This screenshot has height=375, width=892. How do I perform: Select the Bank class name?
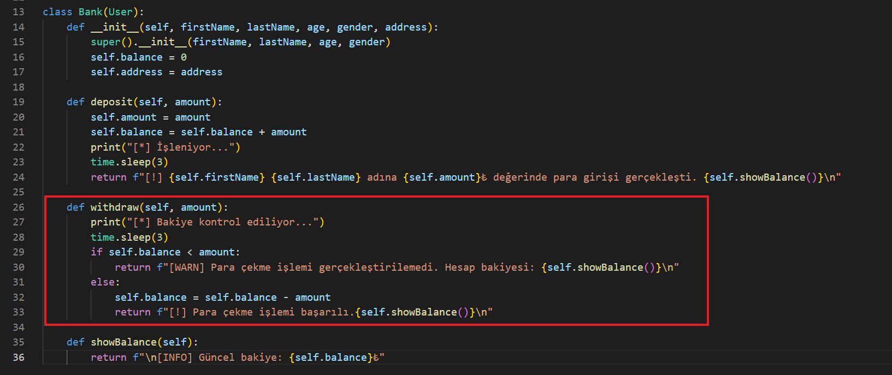[90, 12]
